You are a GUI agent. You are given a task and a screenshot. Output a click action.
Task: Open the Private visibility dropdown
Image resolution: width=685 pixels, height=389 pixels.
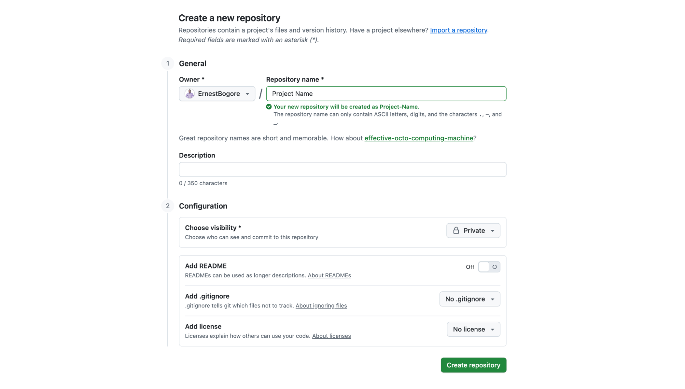pyautogui.click(x=473, y=230)
